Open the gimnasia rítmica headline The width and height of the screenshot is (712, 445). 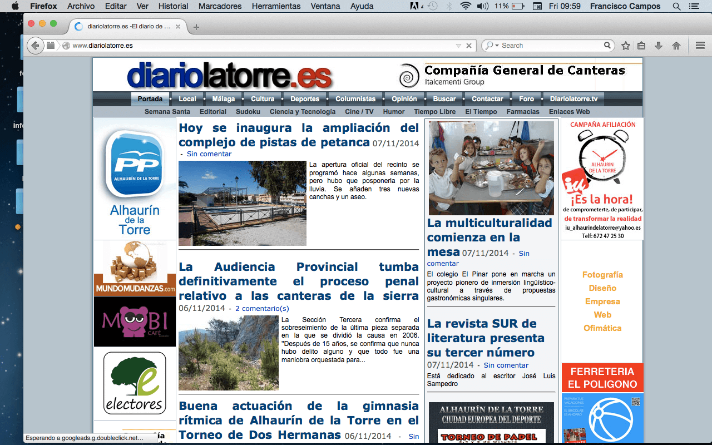[x=299, y=420]
